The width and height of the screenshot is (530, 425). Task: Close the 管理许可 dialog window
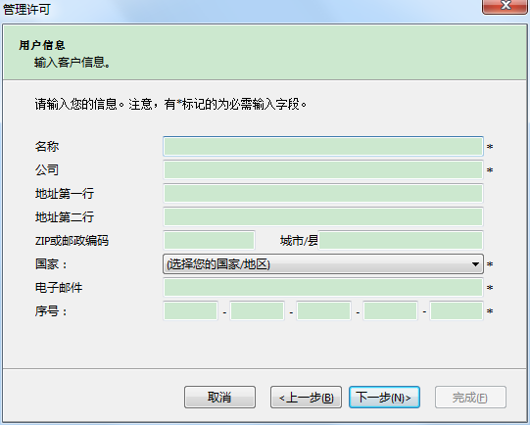(x=505, y=6)
